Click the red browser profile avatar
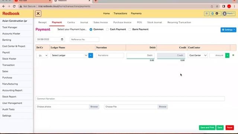 coord(229,6)
